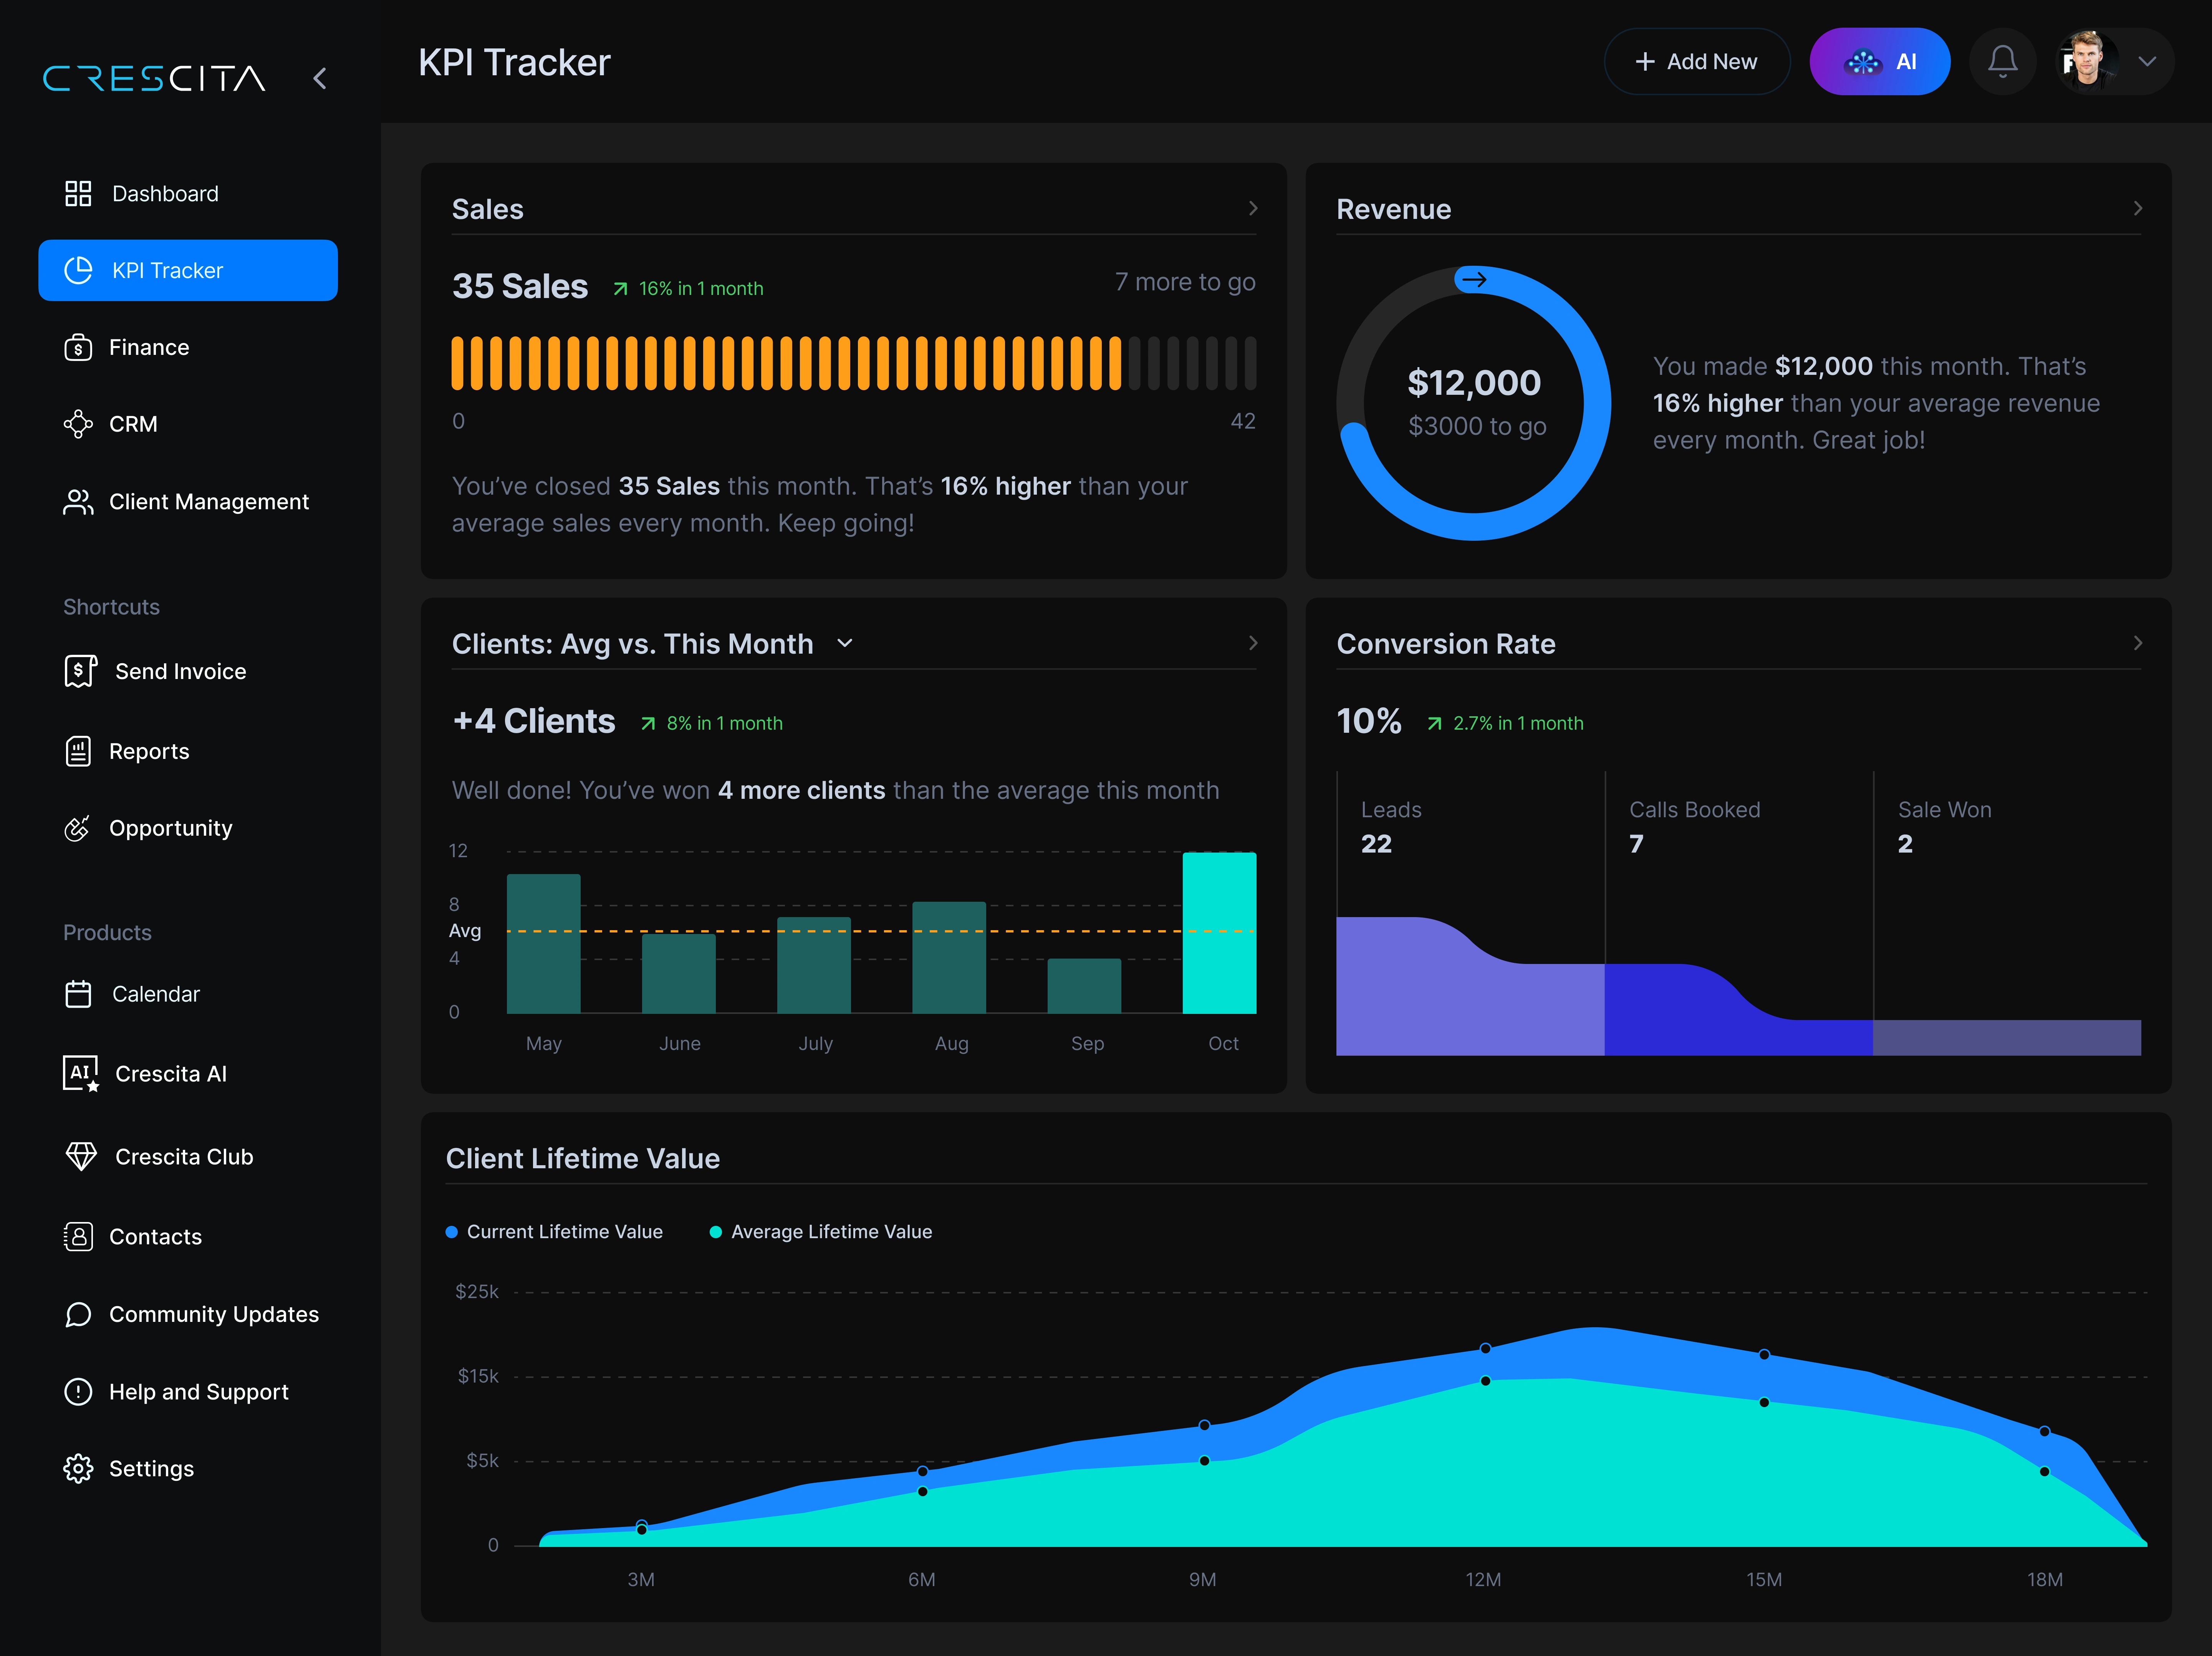This screenshot has height=1656, width=2212.
Task: Click the Send Invoice shortcut
Action: coord(180,671)
